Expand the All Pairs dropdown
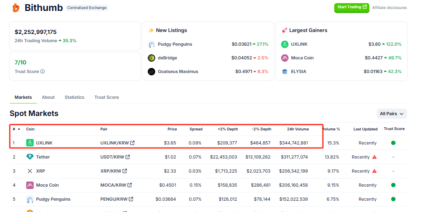 point(392,114)
